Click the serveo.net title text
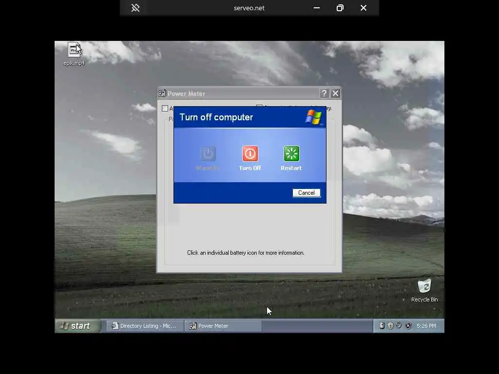The height and width of the screenshot is (374, 499). [249, 8]
